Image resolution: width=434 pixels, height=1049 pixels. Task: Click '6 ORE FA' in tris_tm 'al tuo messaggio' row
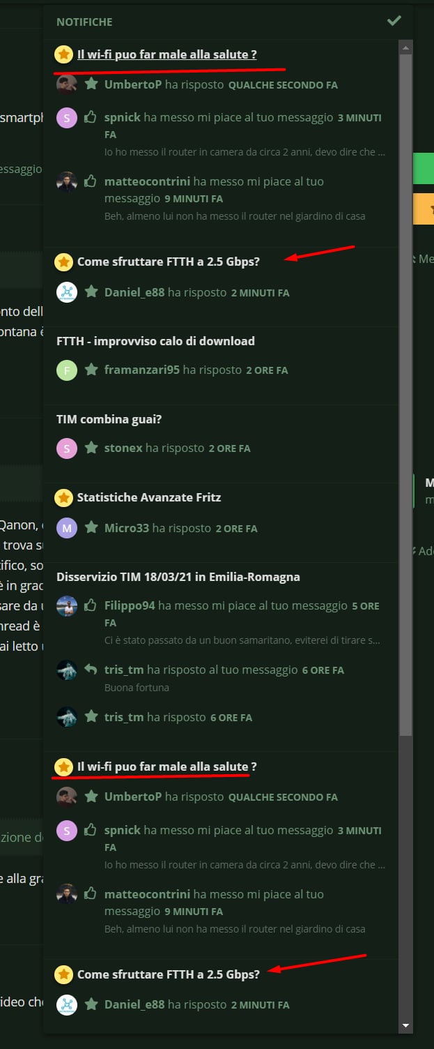coord(323,670)
